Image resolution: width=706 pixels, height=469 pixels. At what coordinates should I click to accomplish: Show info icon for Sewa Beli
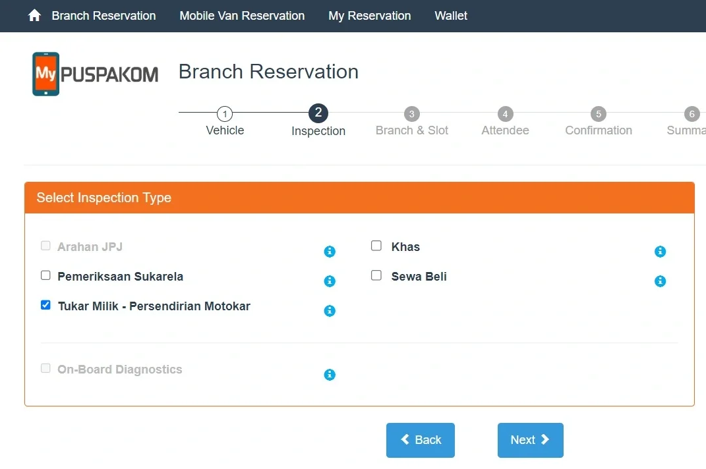[660, 281]
